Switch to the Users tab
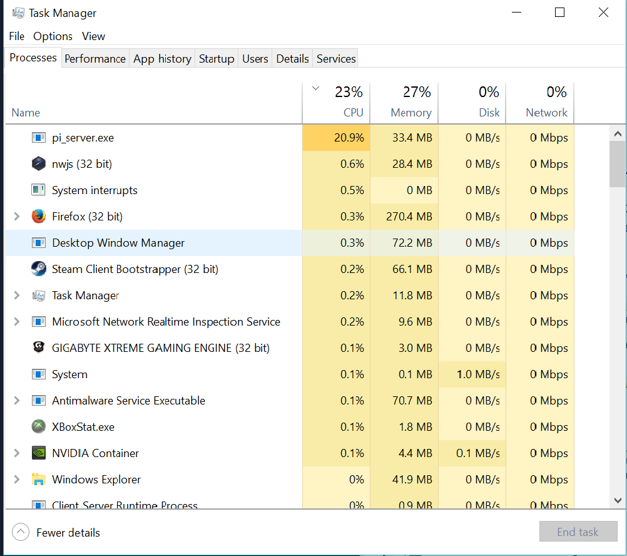 click(x=255, y=59)
